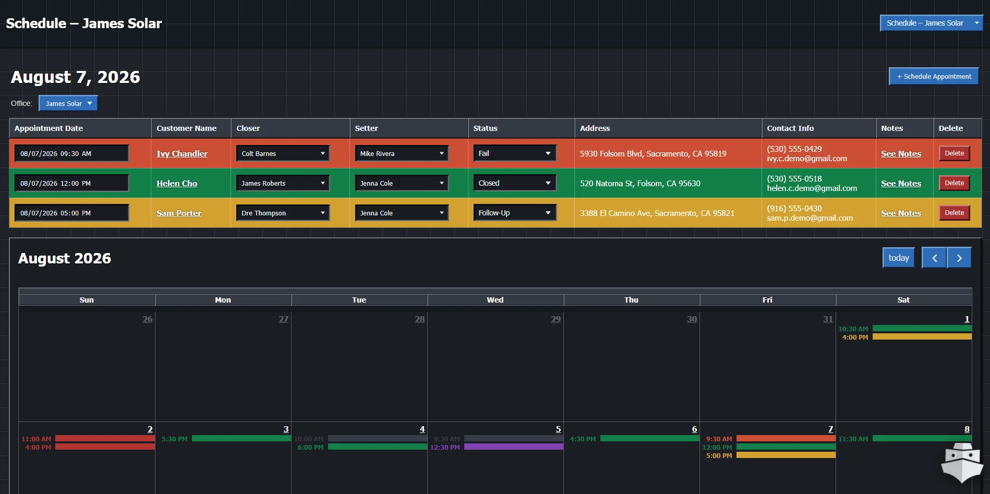
Task: Open day 1 in the calendar
Action: (x=967, y=319)
